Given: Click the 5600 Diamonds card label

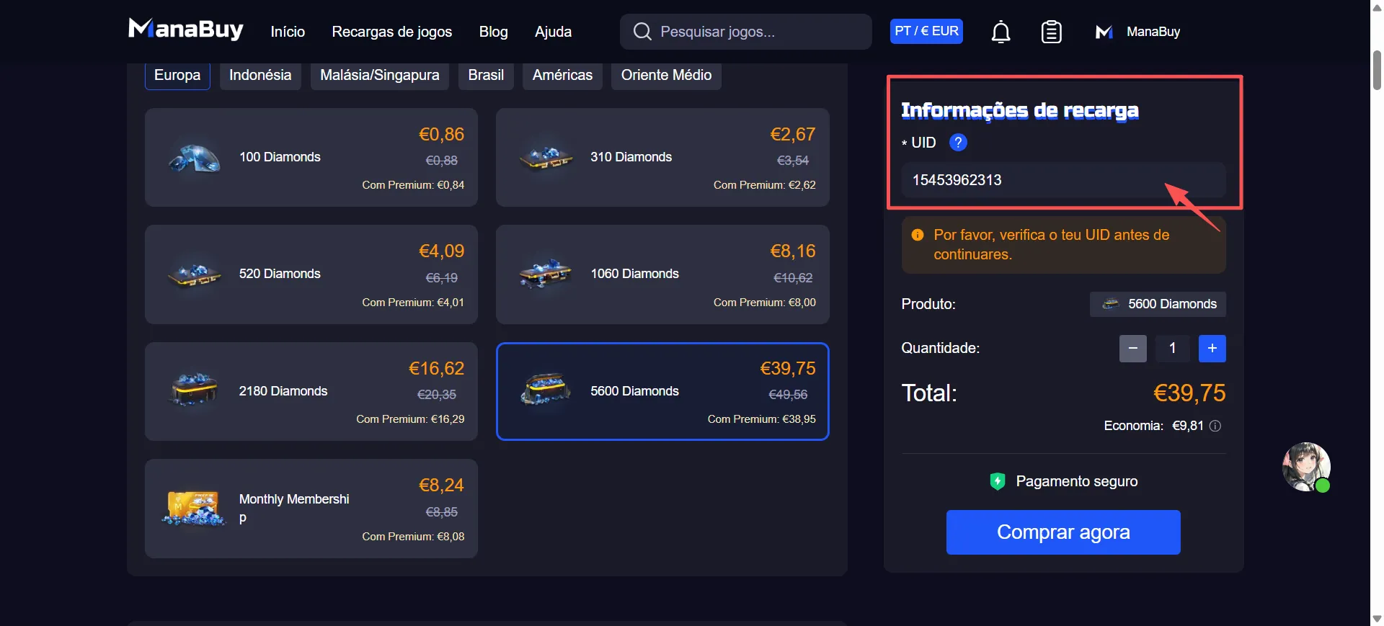Looking at the screenshot, I should point(634,391).
